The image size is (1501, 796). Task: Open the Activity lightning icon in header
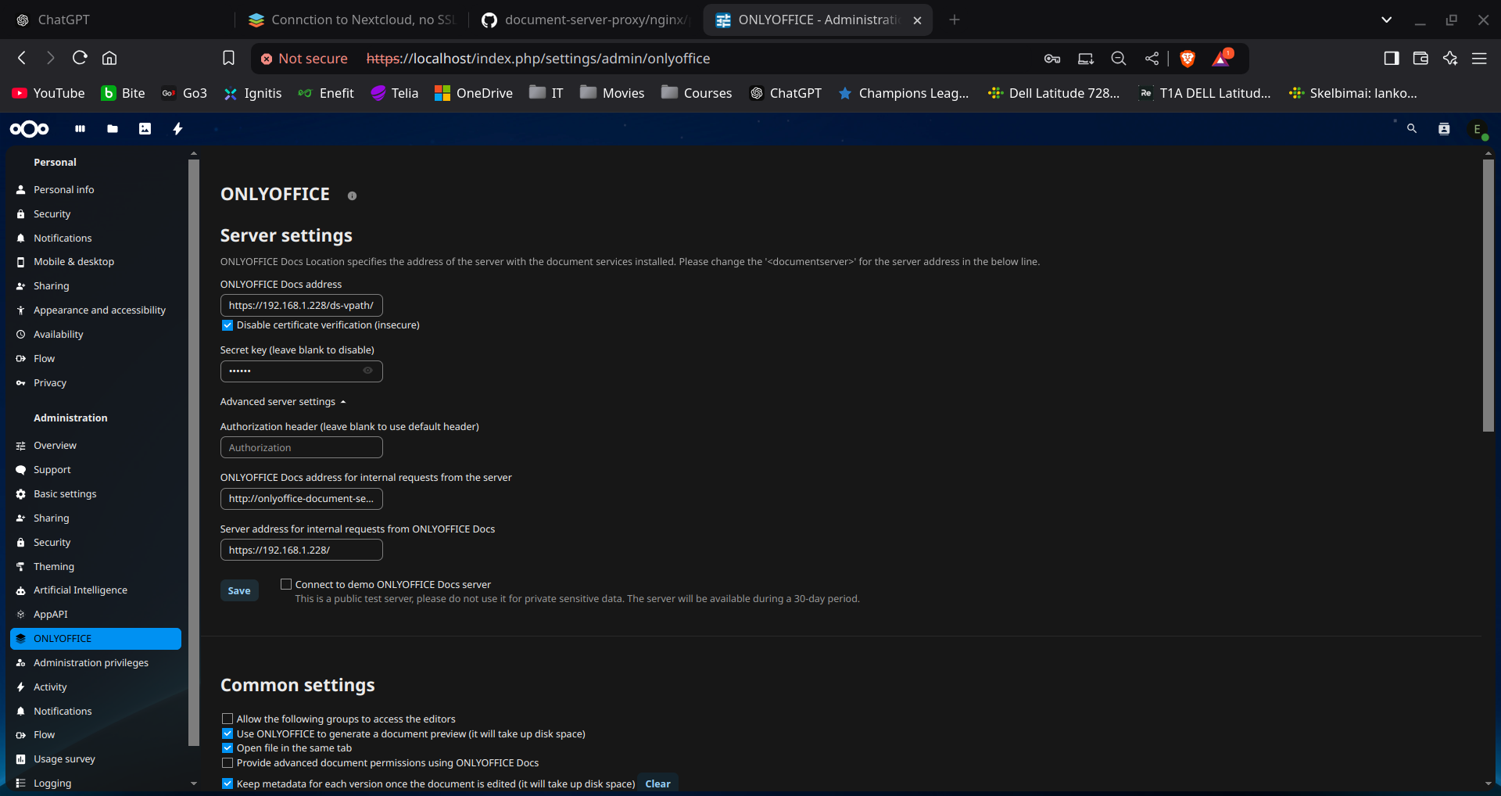tap(177, 129)
